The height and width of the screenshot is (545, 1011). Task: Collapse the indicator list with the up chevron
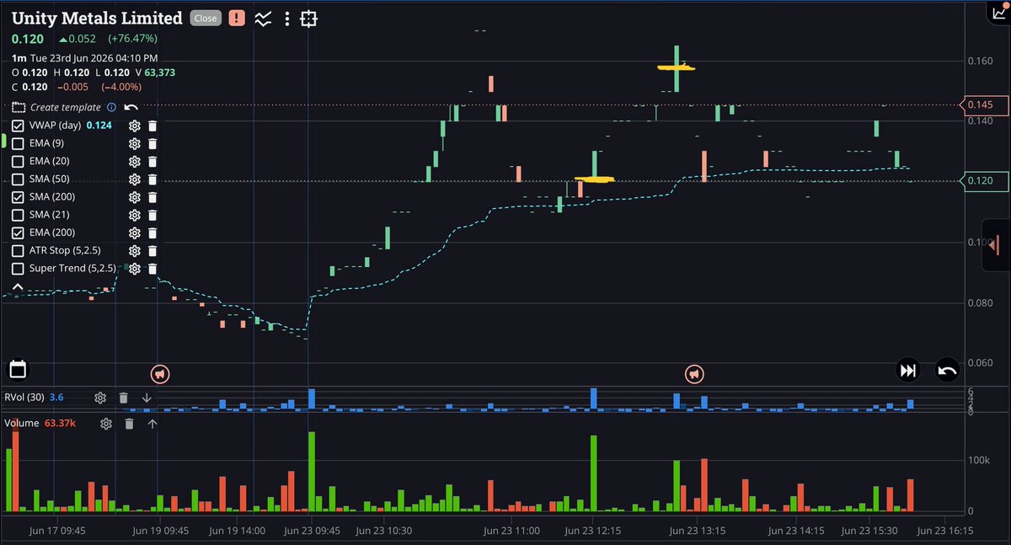click(18, 287)
